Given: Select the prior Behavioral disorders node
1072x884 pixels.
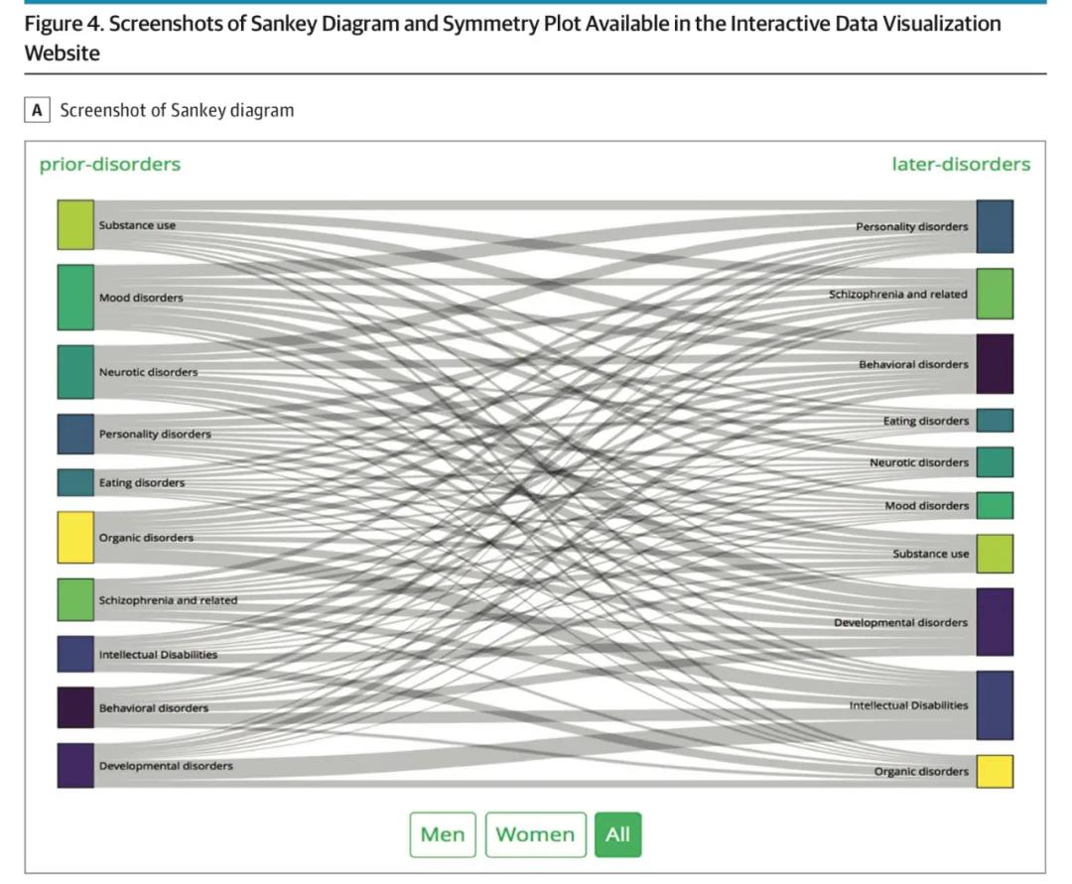Looking at the screenshot, I should point(75,707).
